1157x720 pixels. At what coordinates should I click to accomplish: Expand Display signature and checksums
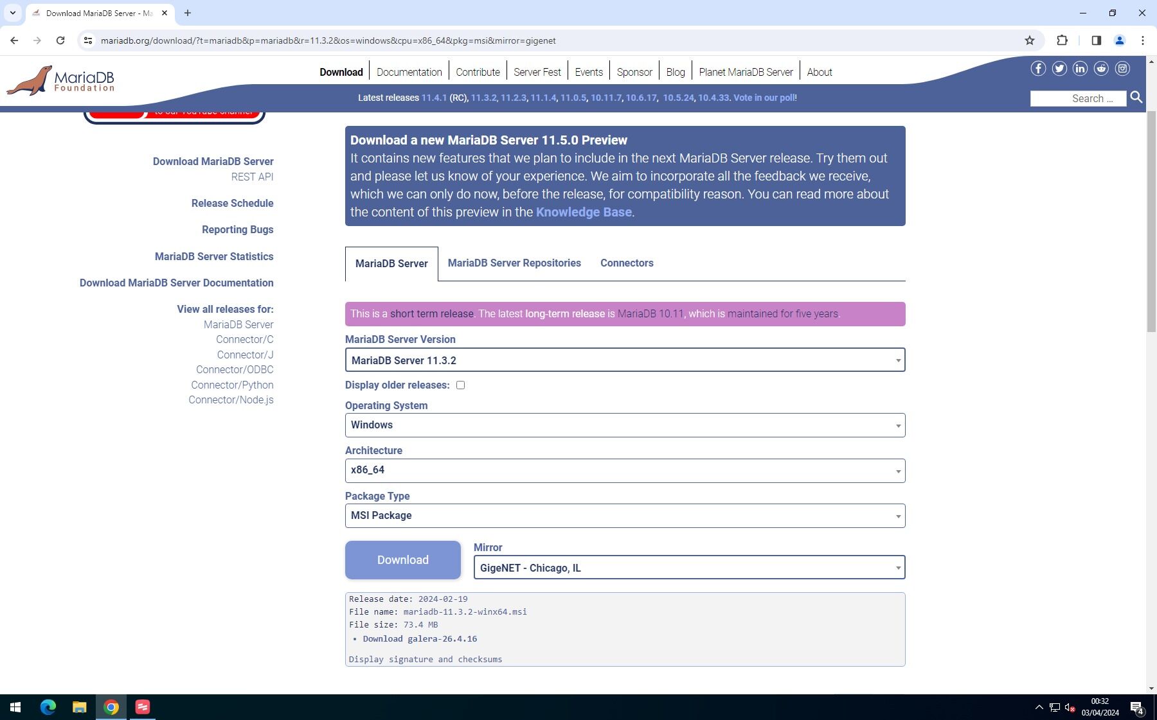click(426, 659)
